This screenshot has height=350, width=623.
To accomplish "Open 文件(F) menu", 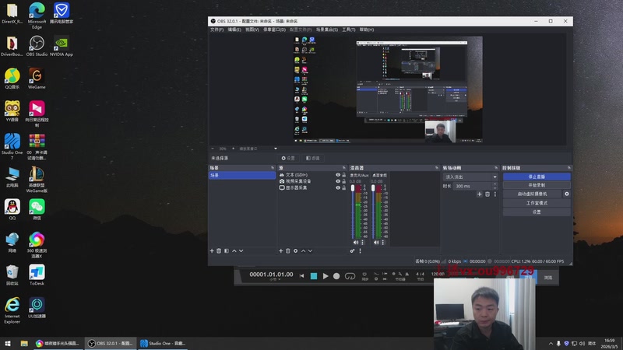I will tap(216, 30).
